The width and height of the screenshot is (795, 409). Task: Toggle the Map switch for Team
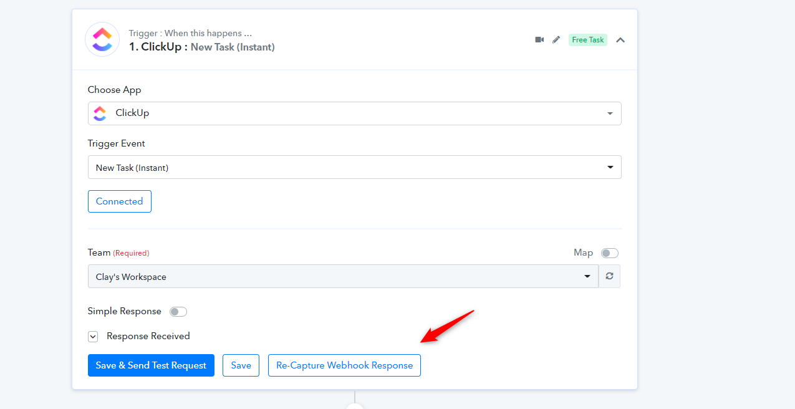coord(609,253)
